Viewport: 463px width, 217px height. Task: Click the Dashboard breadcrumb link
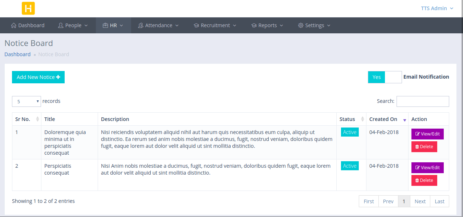coord(17,54)
